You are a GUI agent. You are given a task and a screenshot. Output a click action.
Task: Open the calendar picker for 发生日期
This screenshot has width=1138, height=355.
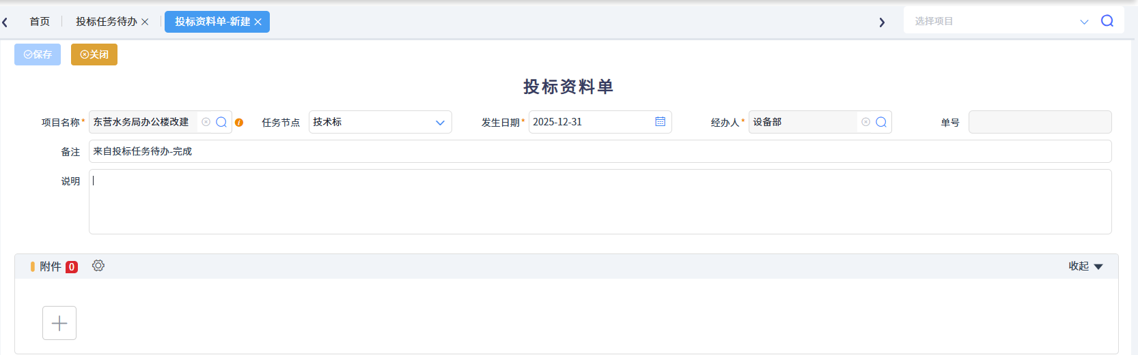tap(660, 121)
